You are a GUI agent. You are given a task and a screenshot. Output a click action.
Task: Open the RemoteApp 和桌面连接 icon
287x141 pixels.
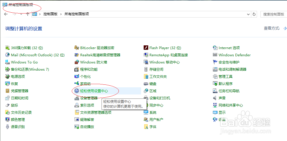pos(146,55)
